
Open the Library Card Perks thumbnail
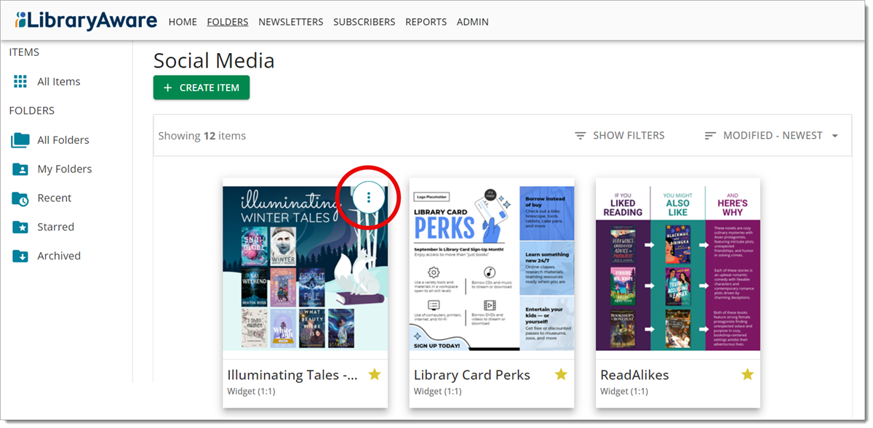[x=492, y=268]
